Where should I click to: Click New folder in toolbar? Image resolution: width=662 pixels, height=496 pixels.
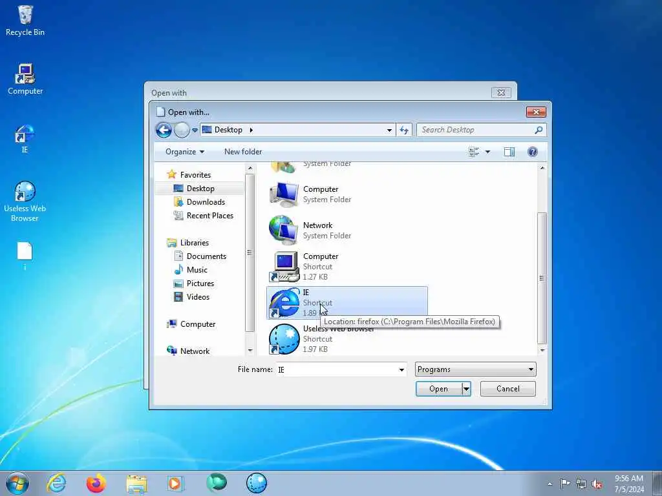click(243, 152)
